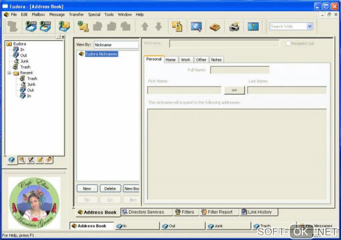The width and height of the screenshot is (341, 240).
Task: Switch to the In window taskbar button
Action: [137, 226]
